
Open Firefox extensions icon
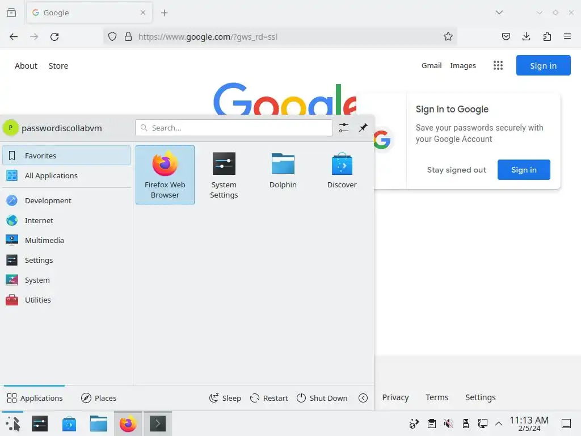point(547,37)
